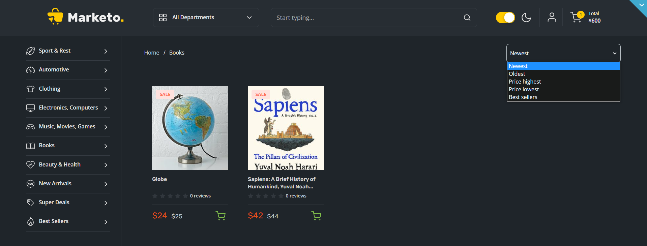Click the Marketo shopping bag logo
The image size is (647, 246).
pos(55,16)
